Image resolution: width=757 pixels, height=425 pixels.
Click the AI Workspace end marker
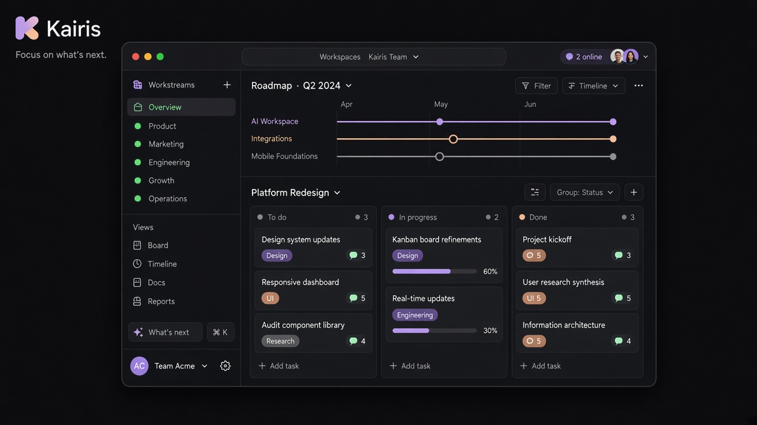coord(613,122)
